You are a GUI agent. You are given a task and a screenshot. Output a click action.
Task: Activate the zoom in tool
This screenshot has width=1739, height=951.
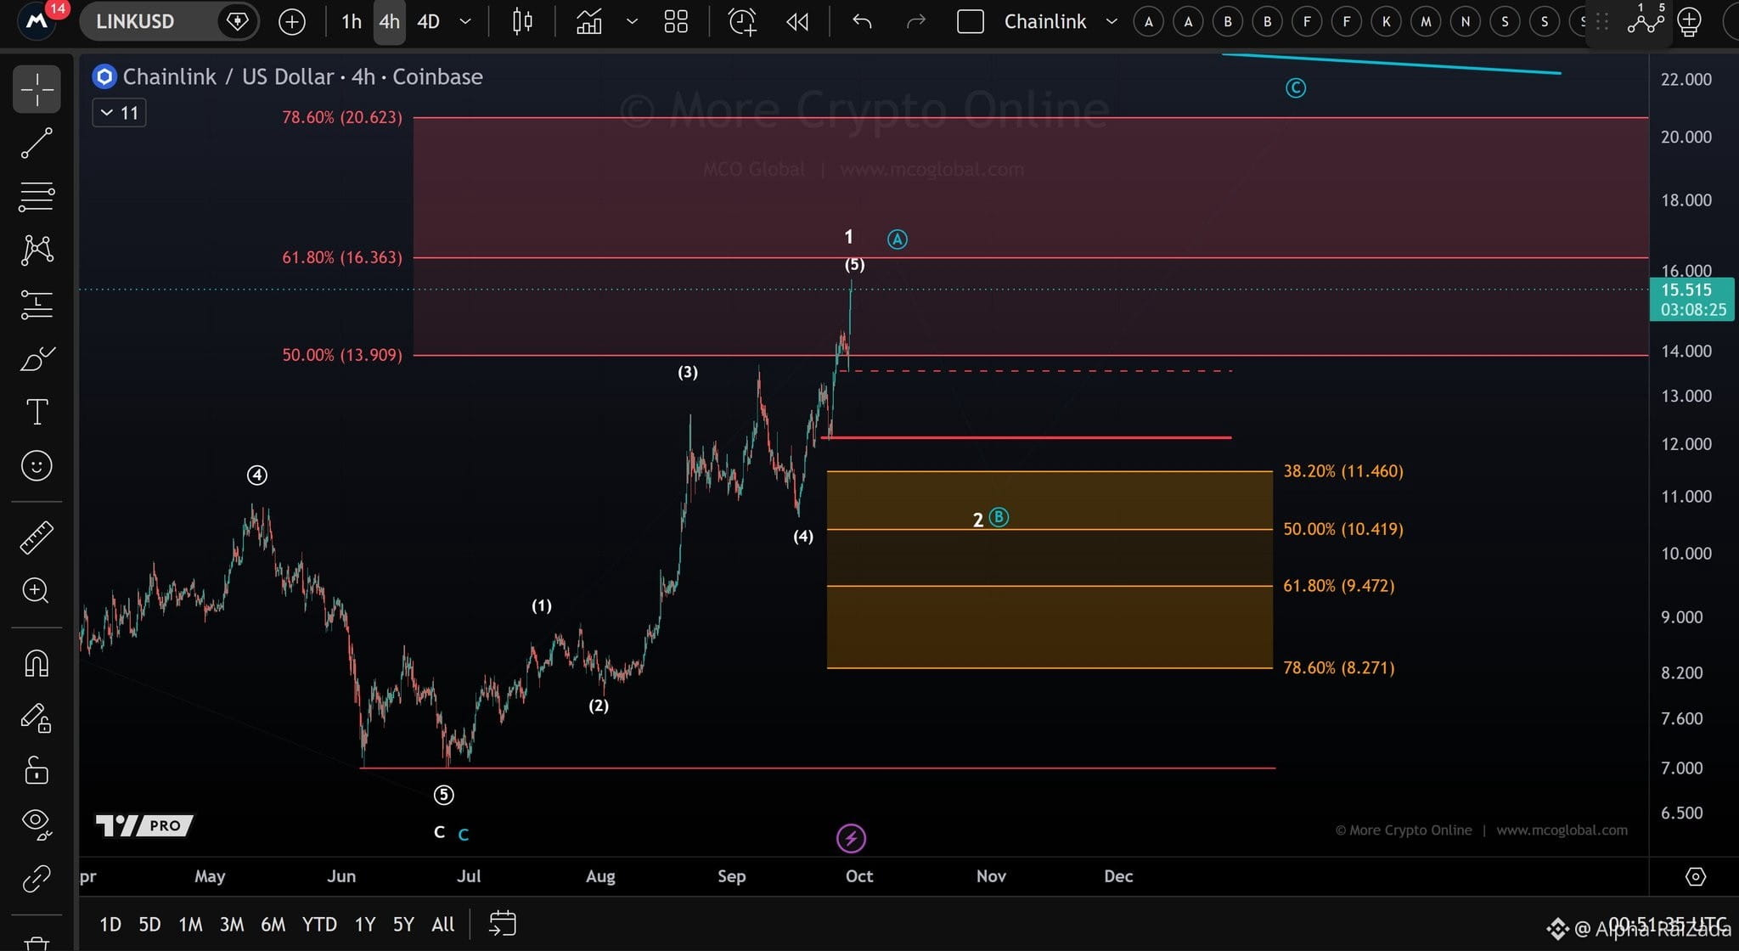tap(37, 590)
